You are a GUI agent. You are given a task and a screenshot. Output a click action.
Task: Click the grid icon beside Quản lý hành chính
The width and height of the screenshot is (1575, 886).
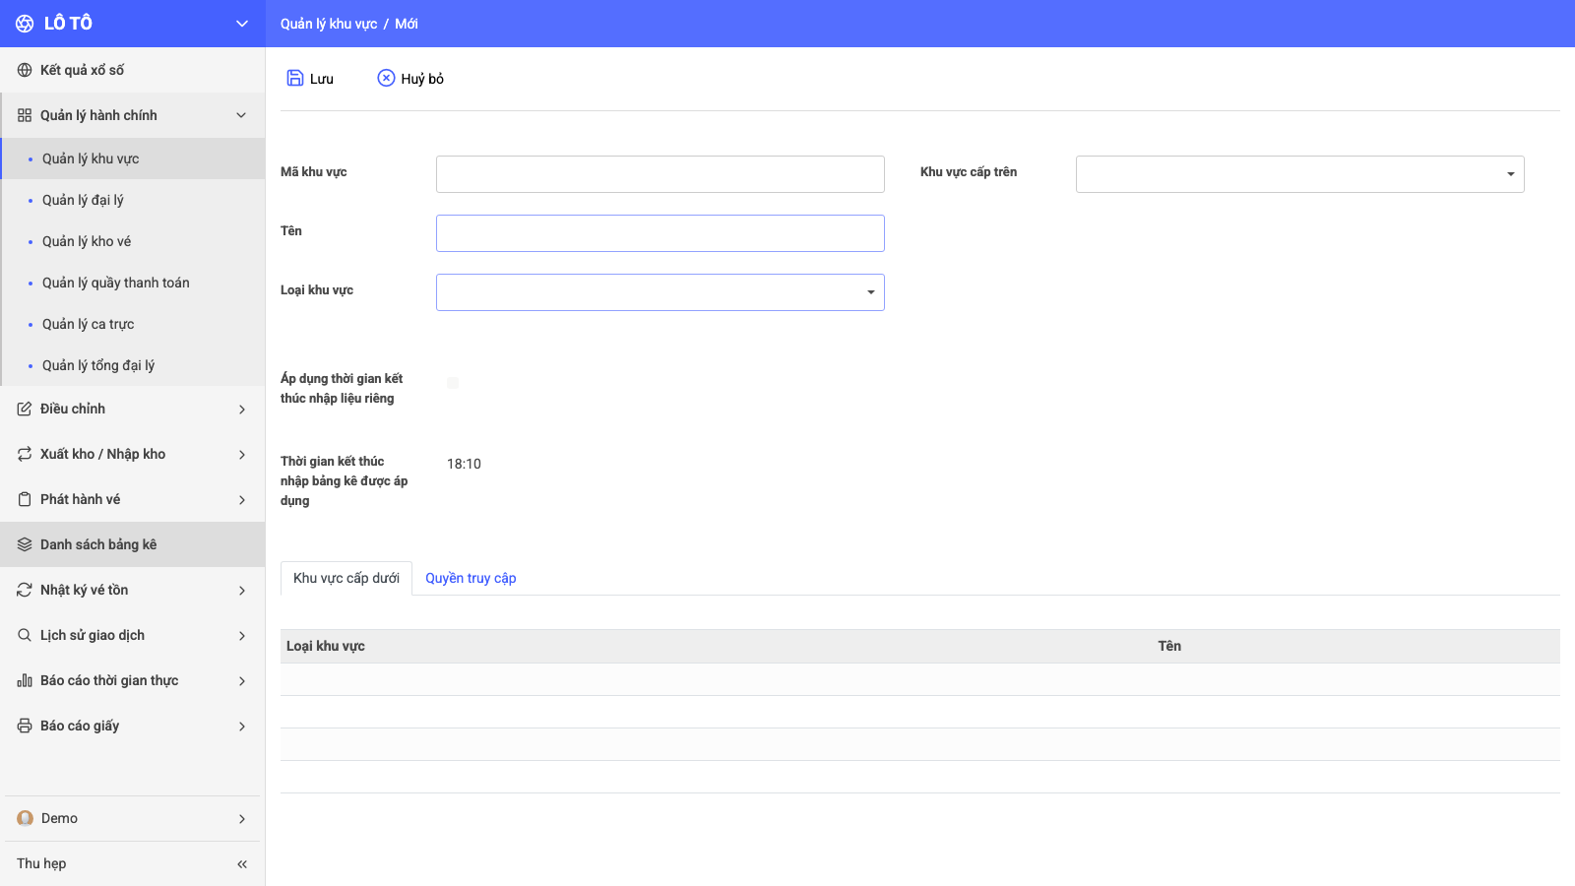[25, 115]
